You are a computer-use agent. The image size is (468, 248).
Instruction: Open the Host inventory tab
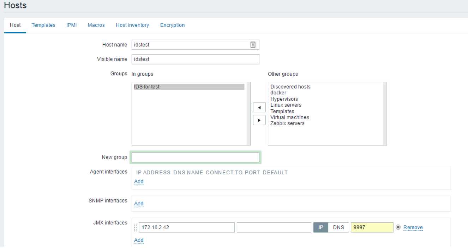tap(132, 25)
